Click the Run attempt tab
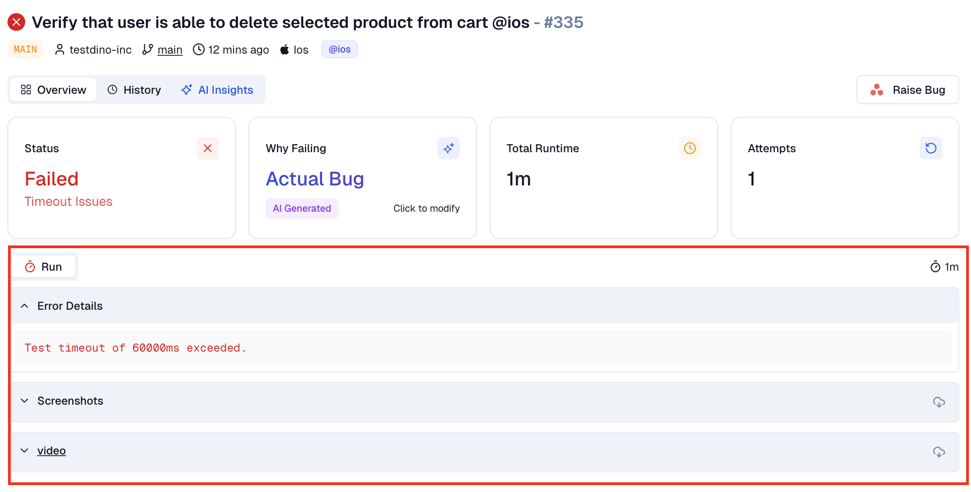The height and width of the screenshot is (492, 971). (44, 267)
